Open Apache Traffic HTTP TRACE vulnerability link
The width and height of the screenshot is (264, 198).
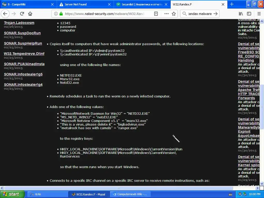pos(249,90)
